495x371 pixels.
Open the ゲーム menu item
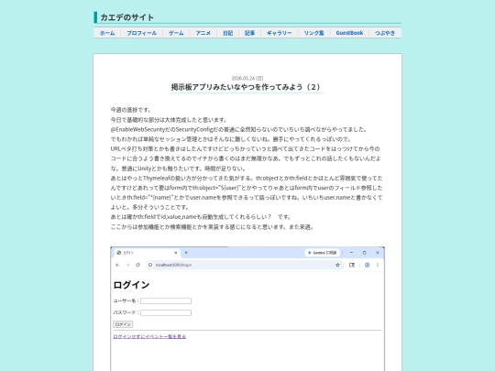tap(176, 33)
